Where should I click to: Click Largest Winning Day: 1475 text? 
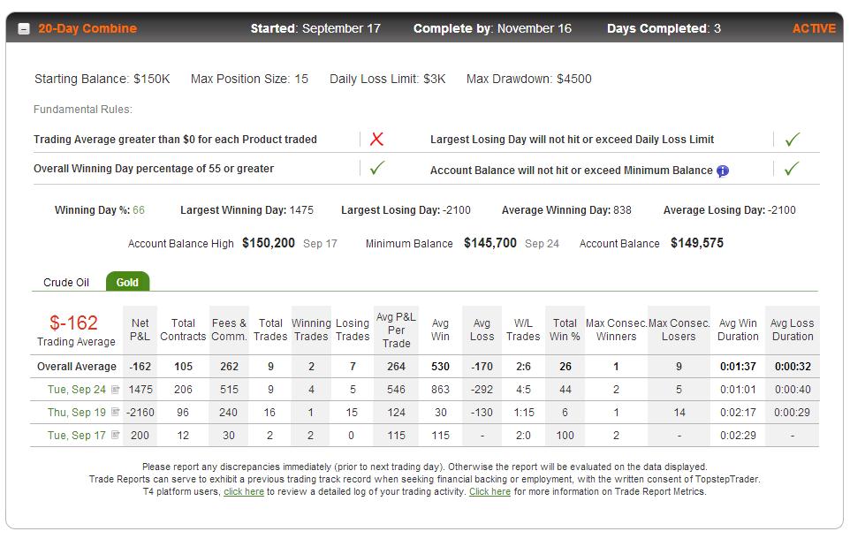(247, 209)
